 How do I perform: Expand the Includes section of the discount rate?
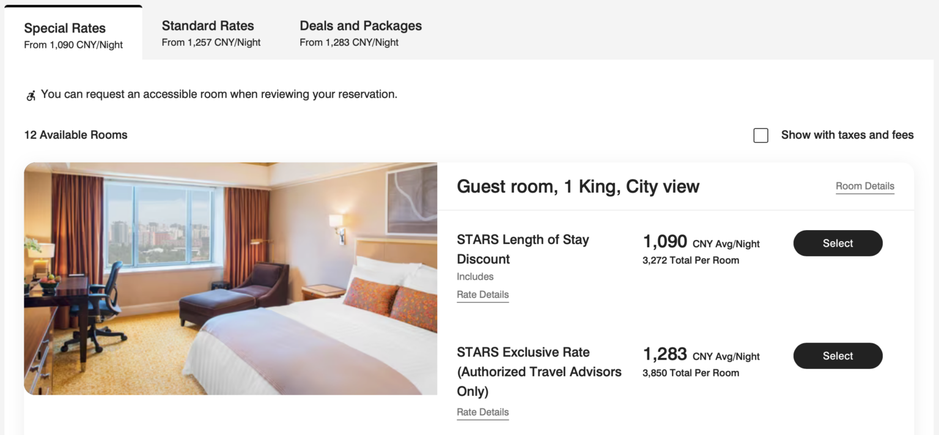[475, 277]
